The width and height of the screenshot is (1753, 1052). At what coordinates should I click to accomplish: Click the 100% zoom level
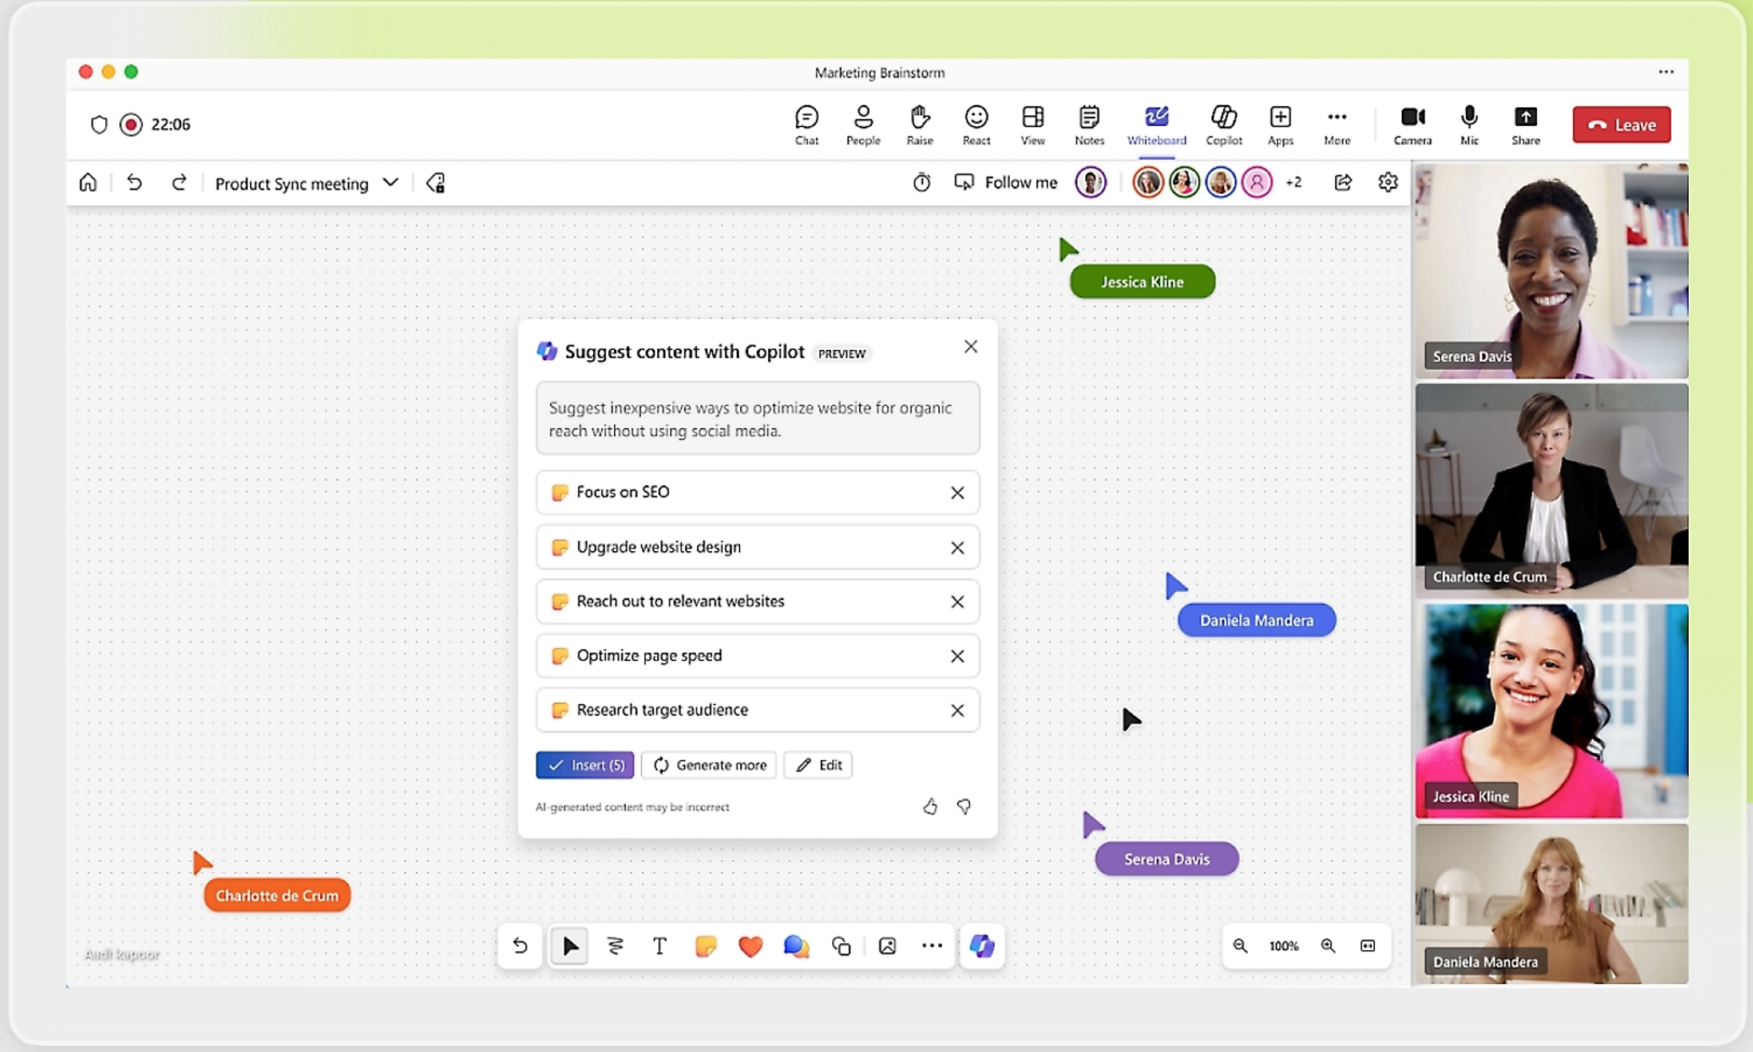coord(1284,945)
